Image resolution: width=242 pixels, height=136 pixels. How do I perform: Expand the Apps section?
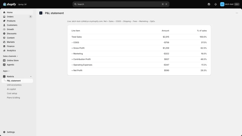[x=6, y=71]
